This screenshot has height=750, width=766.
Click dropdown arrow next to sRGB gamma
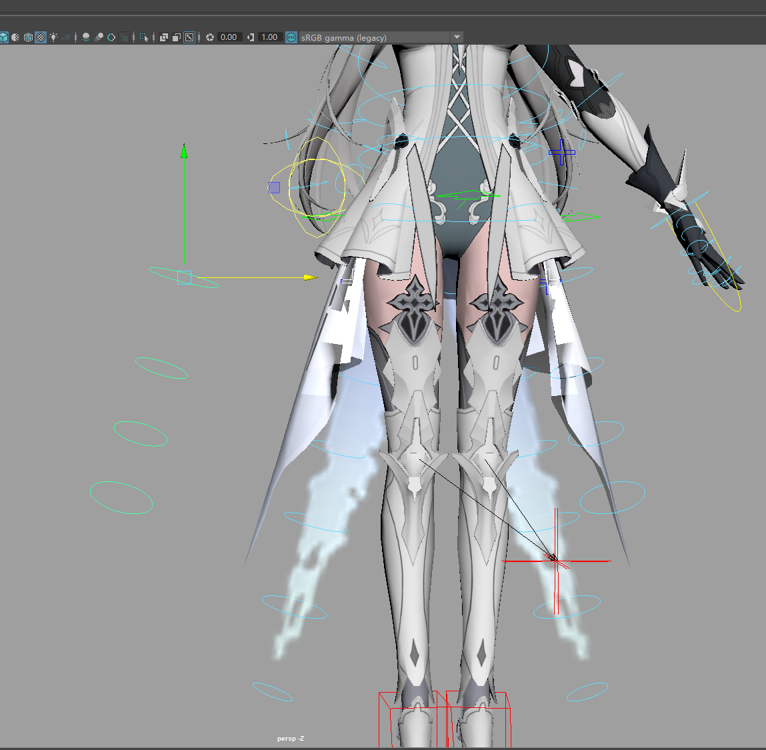457,37
